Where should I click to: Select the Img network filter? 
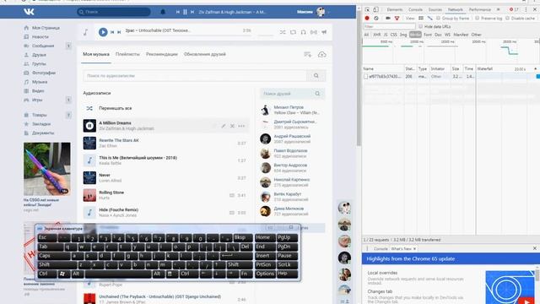point(403,35)
